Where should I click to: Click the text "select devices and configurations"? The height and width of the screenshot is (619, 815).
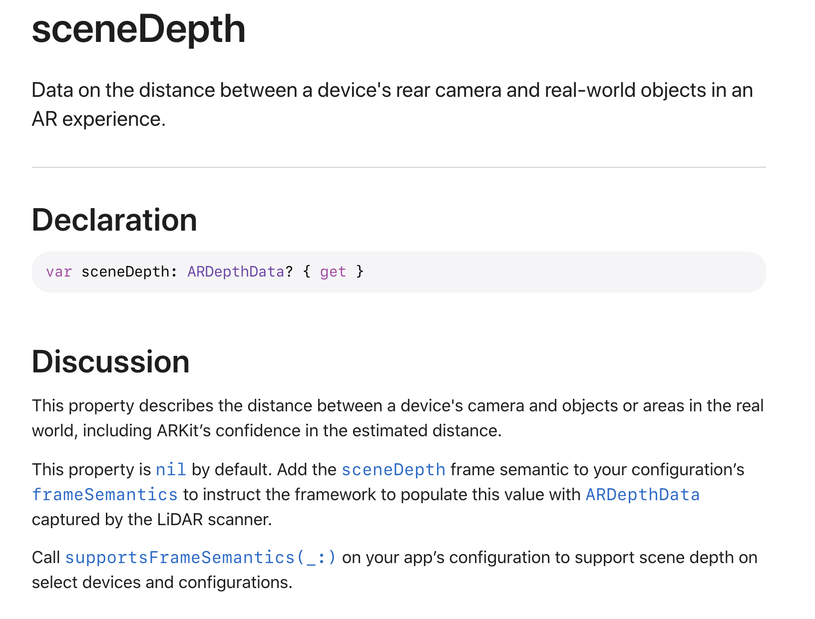(x=162, y=583)
